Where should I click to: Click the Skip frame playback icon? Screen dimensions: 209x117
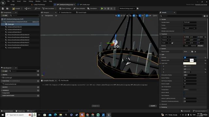(105, 8)
